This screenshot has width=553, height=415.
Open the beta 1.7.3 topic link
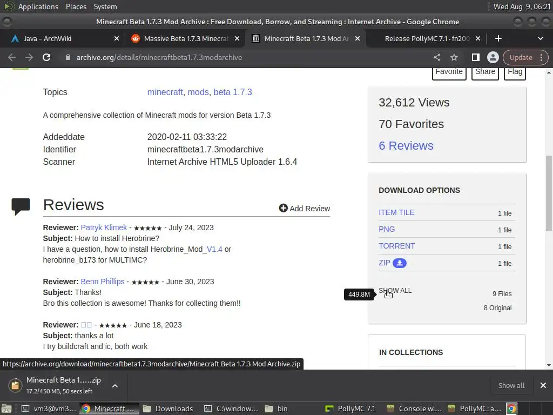tap(233, 92)
